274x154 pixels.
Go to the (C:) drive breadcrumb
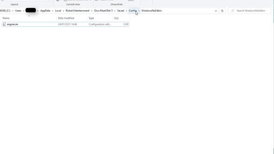click(5, 11)
